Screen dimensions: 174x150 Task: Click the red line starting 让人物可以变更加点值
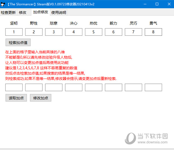coord(37,63)
